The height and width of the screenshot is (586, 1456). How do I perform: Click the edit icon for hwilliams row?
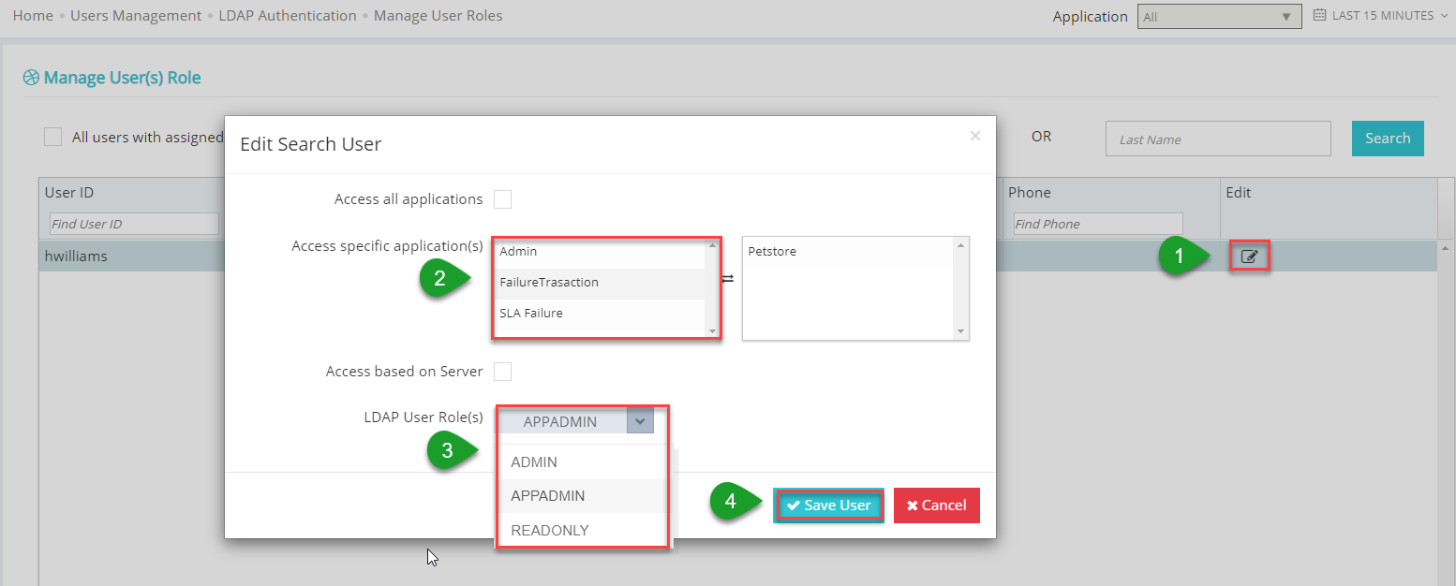(x=1249, y=256)
